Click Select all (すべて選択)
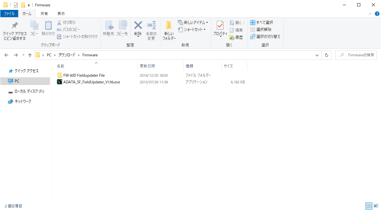The image size is (381, 210). 262,22
